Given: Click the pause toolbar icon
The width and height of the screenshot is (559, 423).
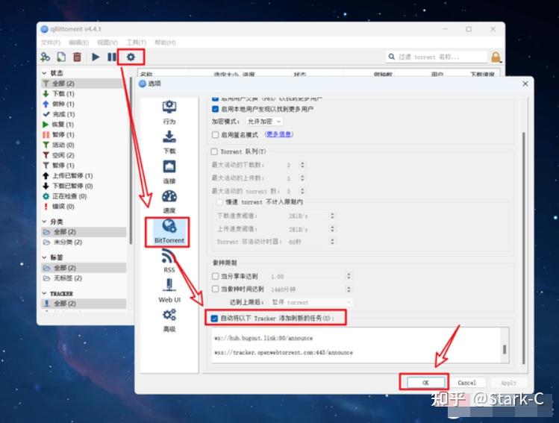Looking at the screenshot, I should coord(112,57).
